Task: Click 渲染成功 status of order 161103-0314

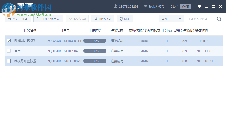Action: (117, 41)
